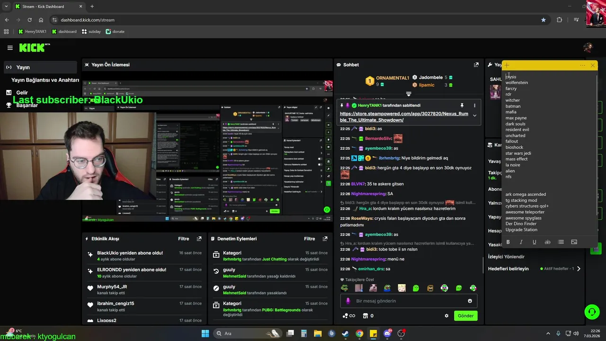Open the chat shop icon
606x341 pixels.
[x=365, y=316]
